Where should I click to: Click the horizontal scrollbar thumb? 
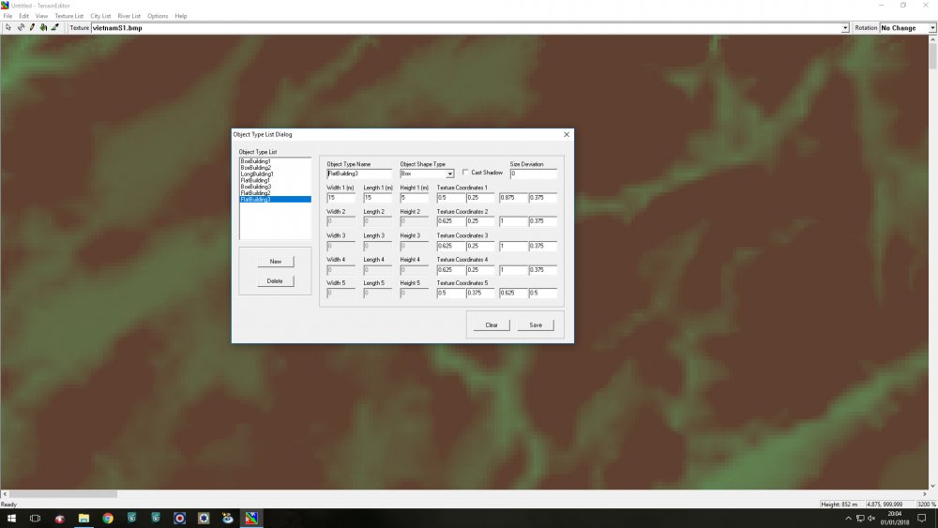(x=63, y=494)
